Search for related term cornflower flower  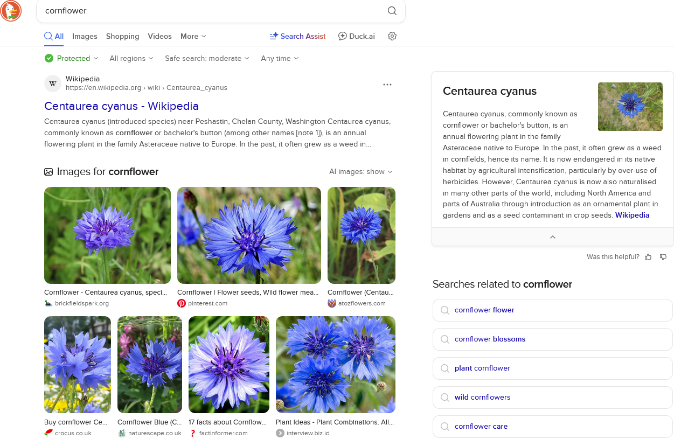point(553,310)
